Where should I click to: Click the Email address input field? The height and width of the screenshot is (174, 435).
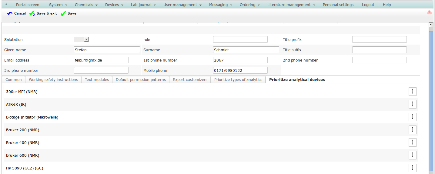point(101,60)
